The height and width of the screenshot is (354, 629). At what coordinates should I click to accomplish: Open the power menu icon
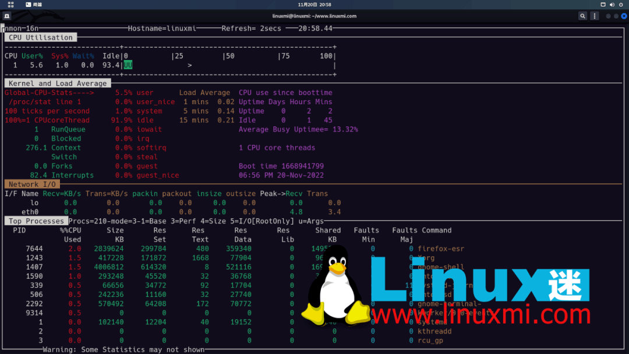coord(621,5)
